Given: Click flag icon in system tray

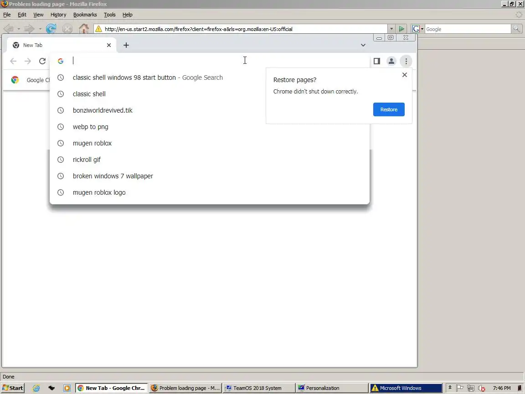Looking at the screenshot, I should tap(460, 388).
